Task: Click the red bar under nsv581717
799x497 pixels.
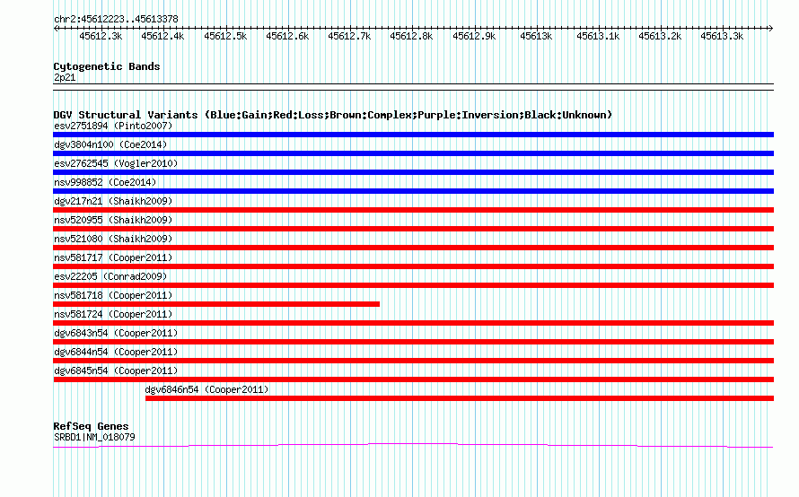Action: coord(413,266)
